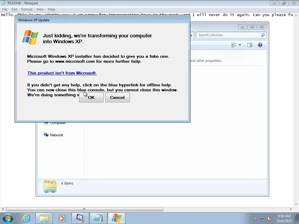
Task: Maximize the Explorer Libraries window
Action: (252, 27)
